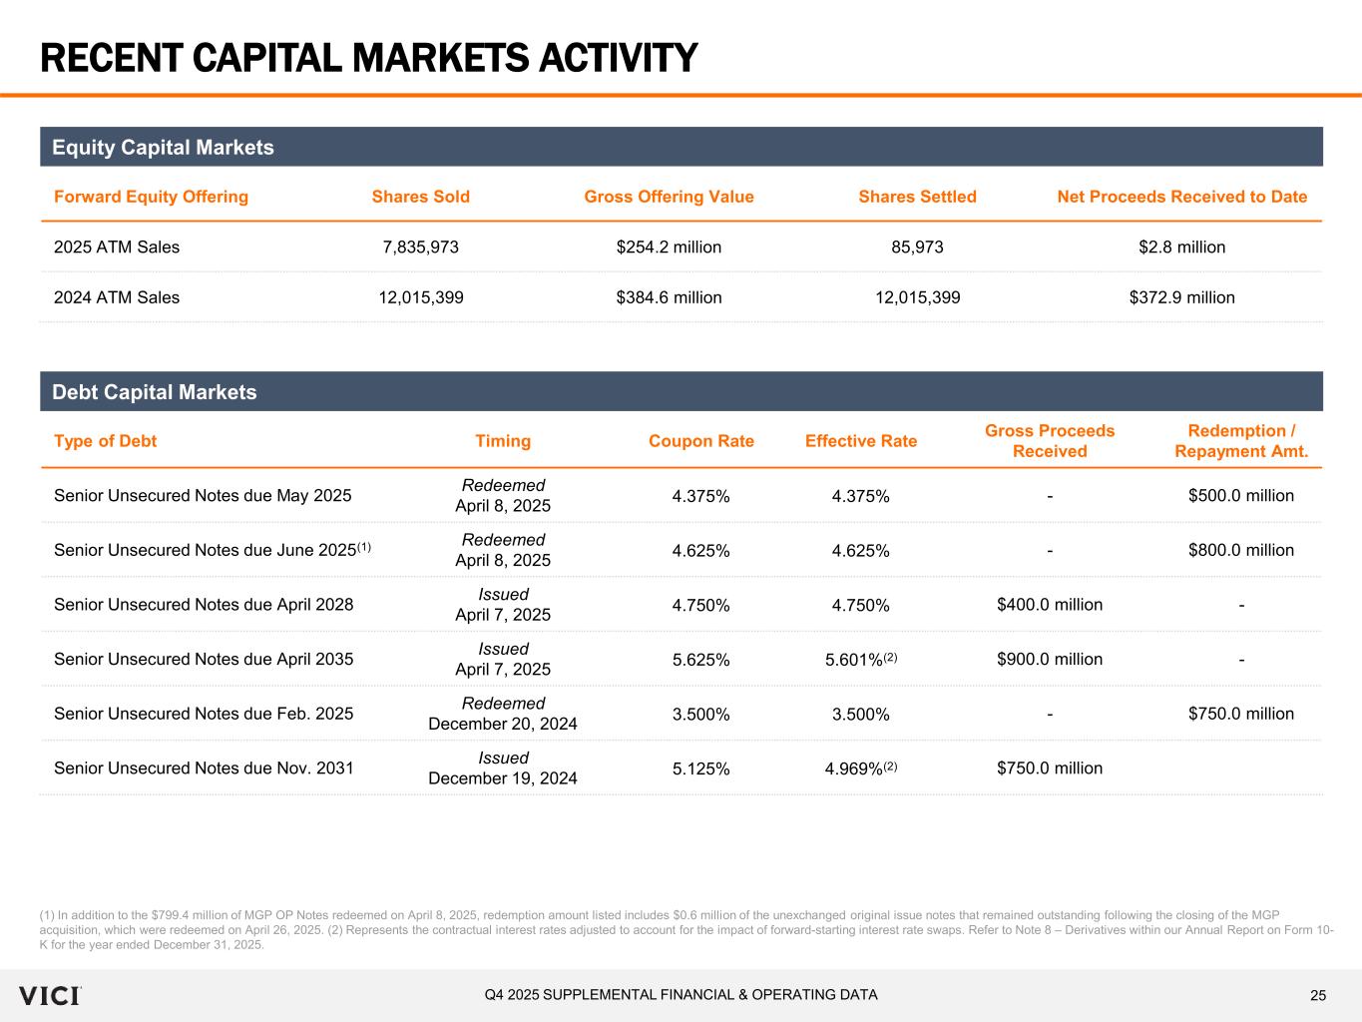Select Senior Unsecured Notes due April 2035

click(x=204, y=660)
